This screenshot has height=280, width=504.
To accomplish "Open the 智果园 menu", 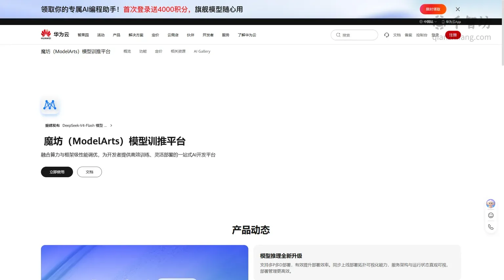I will pos(83,35).
